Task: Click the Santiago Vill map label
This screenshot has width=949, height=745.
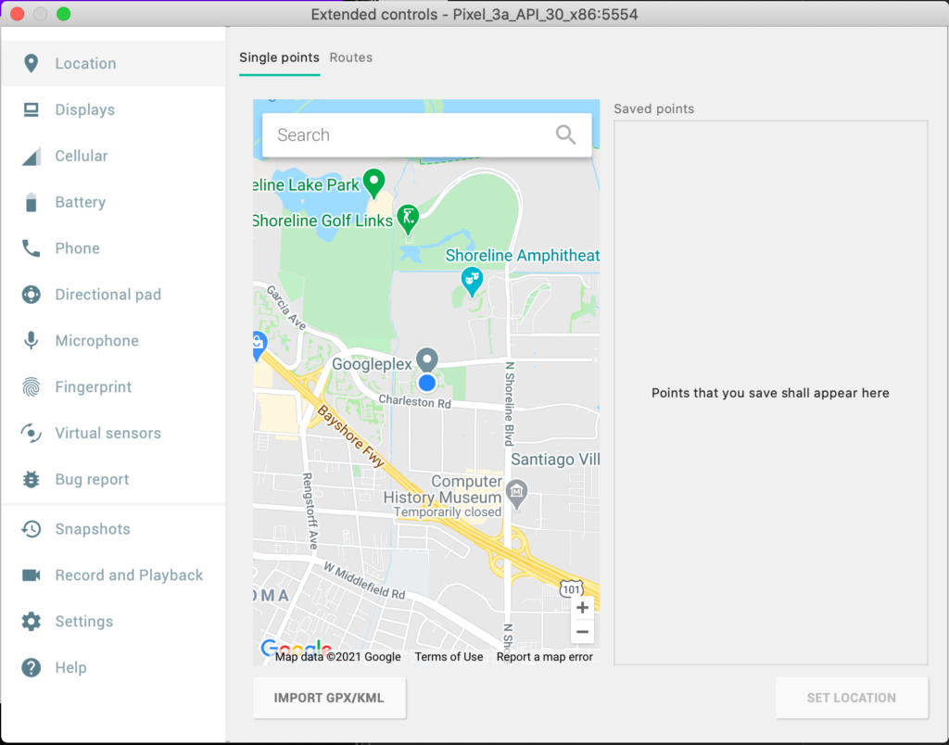Action: point(556,460)
